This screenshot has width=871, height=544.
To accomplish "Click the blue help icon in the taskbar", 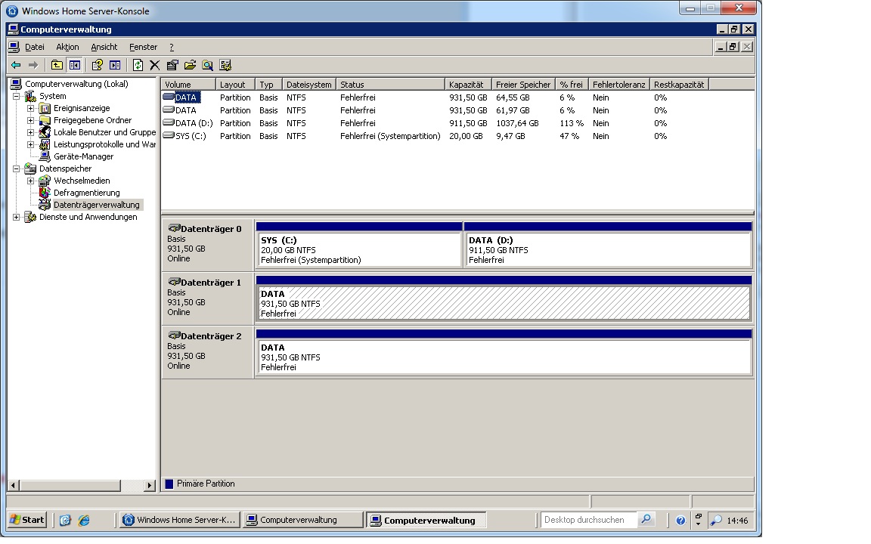I will click(680, 520).
